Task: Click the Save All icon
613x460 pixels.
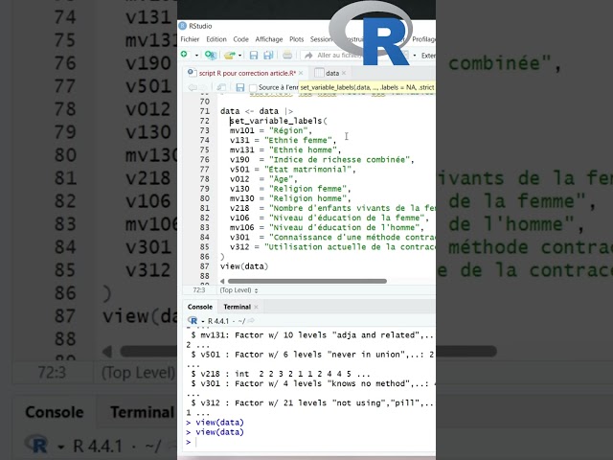Action: coord(268,56)
